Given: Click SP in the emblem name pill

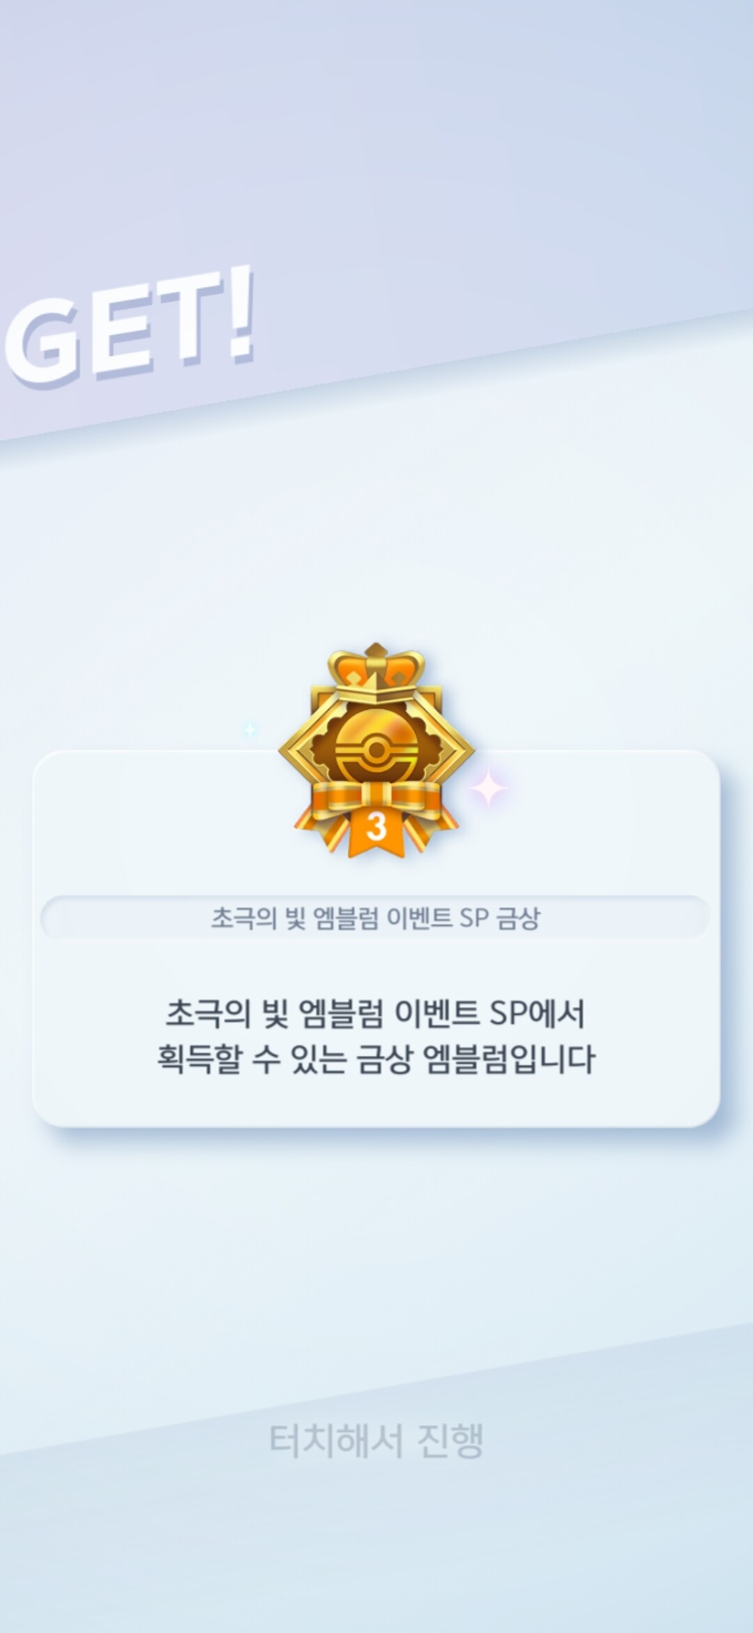Looking at the screenshot, I should pyautogui.click(x=473, y=918).
